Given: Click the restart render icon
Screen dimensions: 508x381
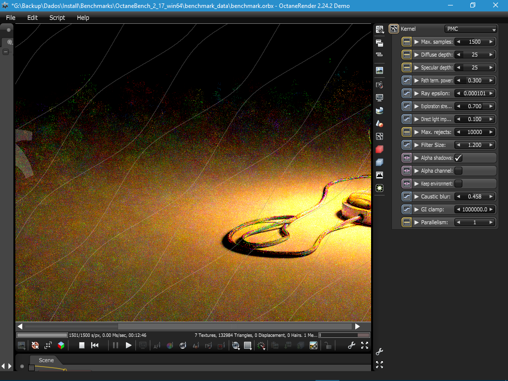Looking at the screenshot, I should 95,345.
